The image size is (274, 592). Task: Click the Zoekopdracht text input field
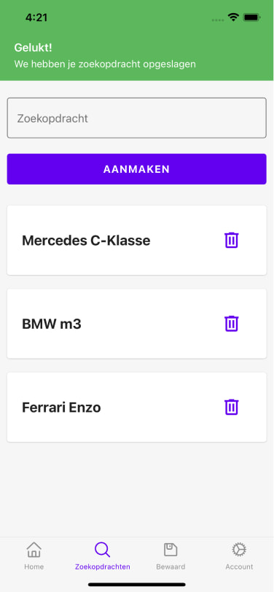[136, 118]
